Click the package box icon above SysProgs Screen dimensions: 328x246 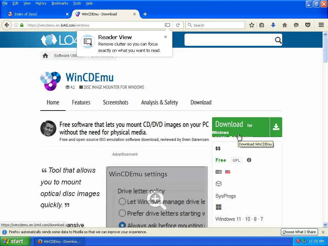point(218,184)
